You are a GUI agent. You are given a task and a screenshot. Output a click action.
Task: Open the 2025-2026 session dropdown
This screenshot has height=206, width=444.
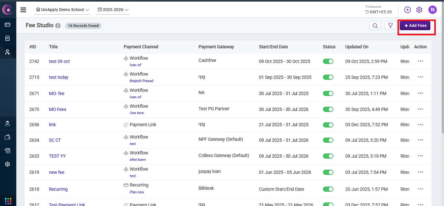click(113, 10)
